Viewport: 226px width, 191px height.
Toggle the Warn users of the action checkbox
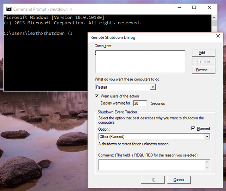click(97, 96)
